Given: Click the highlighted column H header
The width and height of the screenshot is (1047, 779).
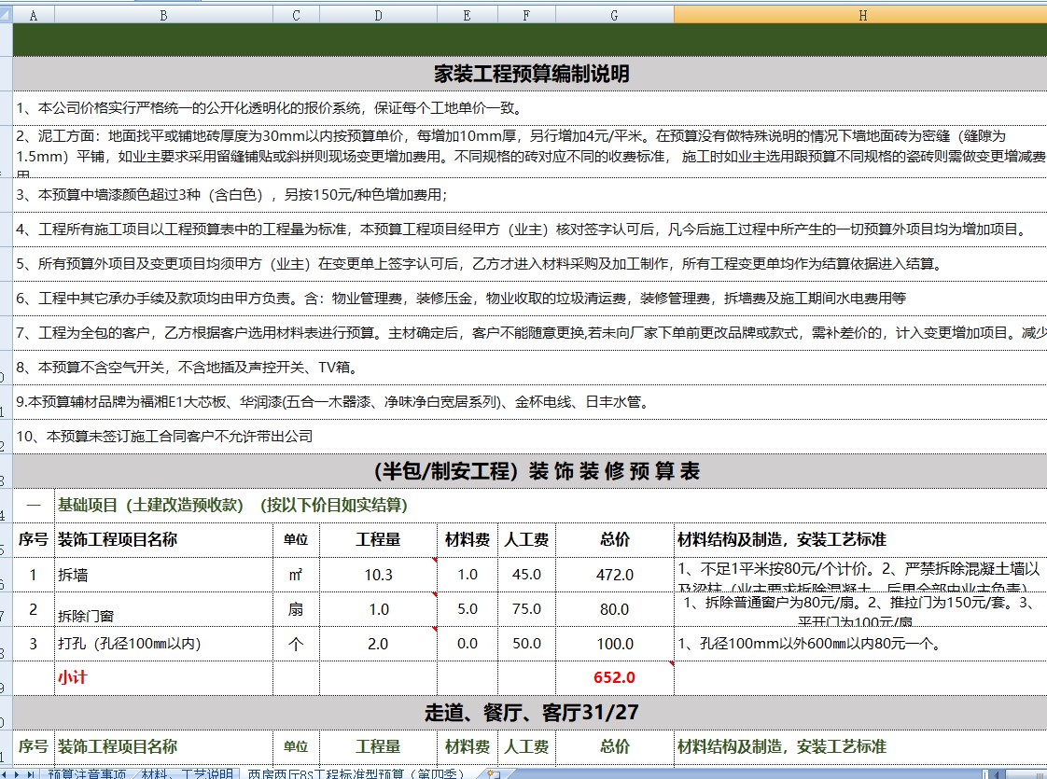Looking at the screenshot, I should [x=860, y=15].
